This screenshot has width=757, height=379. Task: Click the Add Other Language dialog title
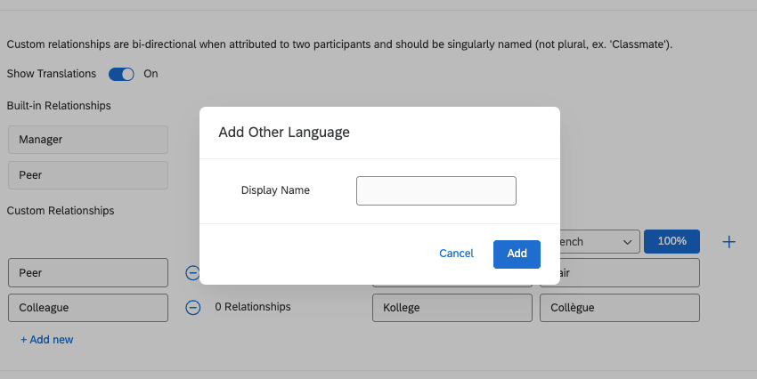pyautogui.click(x=284, y=133)
